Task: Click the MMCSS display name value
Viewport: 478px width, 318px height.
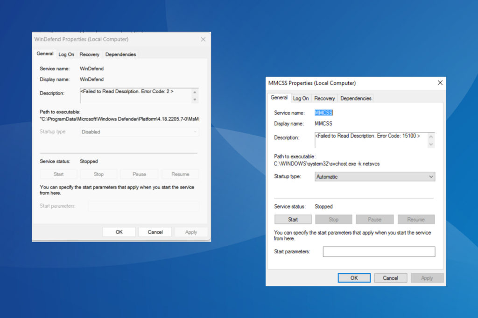Action: click(323, 123)
